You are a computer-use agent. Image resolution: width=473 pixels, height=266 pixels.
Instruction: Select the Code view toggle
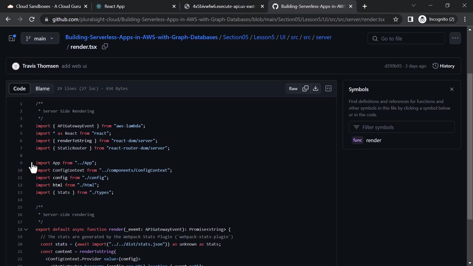tap(20, 88)
